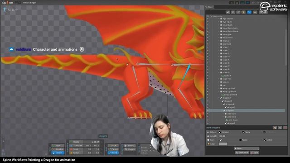Screen dimensions: 290x163
Task: Click the bone Color swatch
Action: 223,144
